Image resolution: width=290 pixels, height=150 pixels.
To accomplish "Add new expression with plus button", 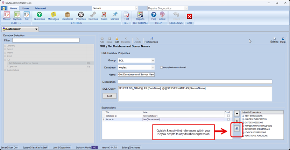I will point(237,114).
